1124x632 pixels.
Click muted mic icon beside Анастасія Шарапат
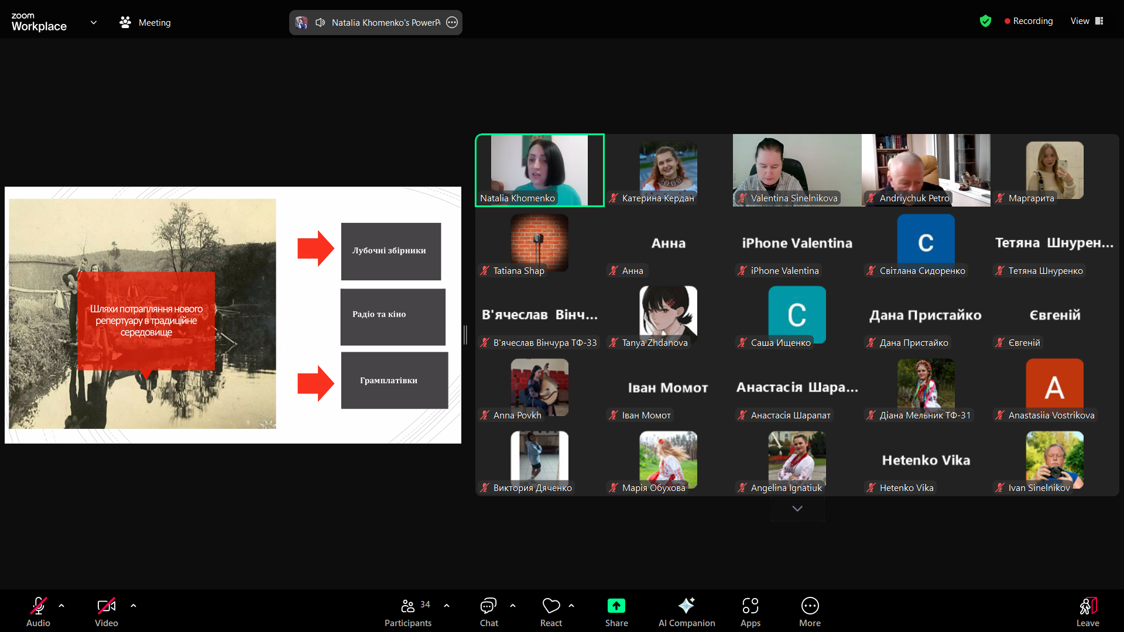click(x=742, y=415)
